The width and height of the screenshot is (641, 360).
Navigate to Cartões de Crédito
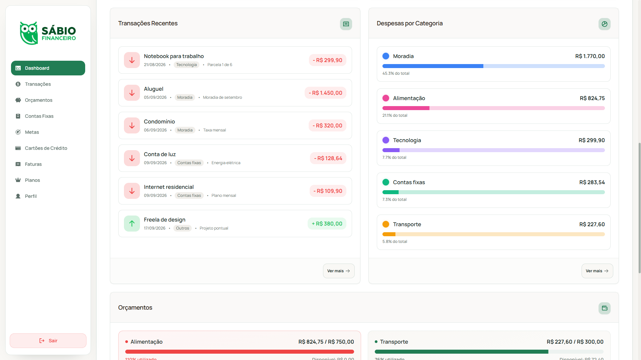48,148
